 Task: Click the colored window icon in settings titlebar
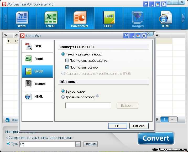coord(138,36)
